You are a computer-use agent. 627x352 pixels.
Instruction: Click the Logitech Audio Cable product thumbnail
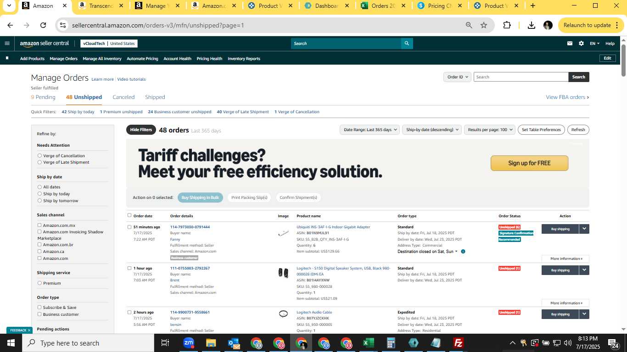(x=283, y=314)
